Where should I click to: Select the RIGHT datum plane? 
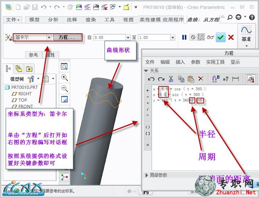coord(22,94)
